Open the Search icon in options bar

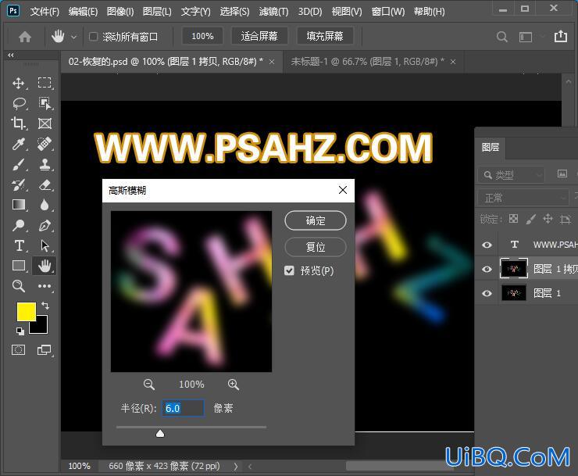(501, 37)
